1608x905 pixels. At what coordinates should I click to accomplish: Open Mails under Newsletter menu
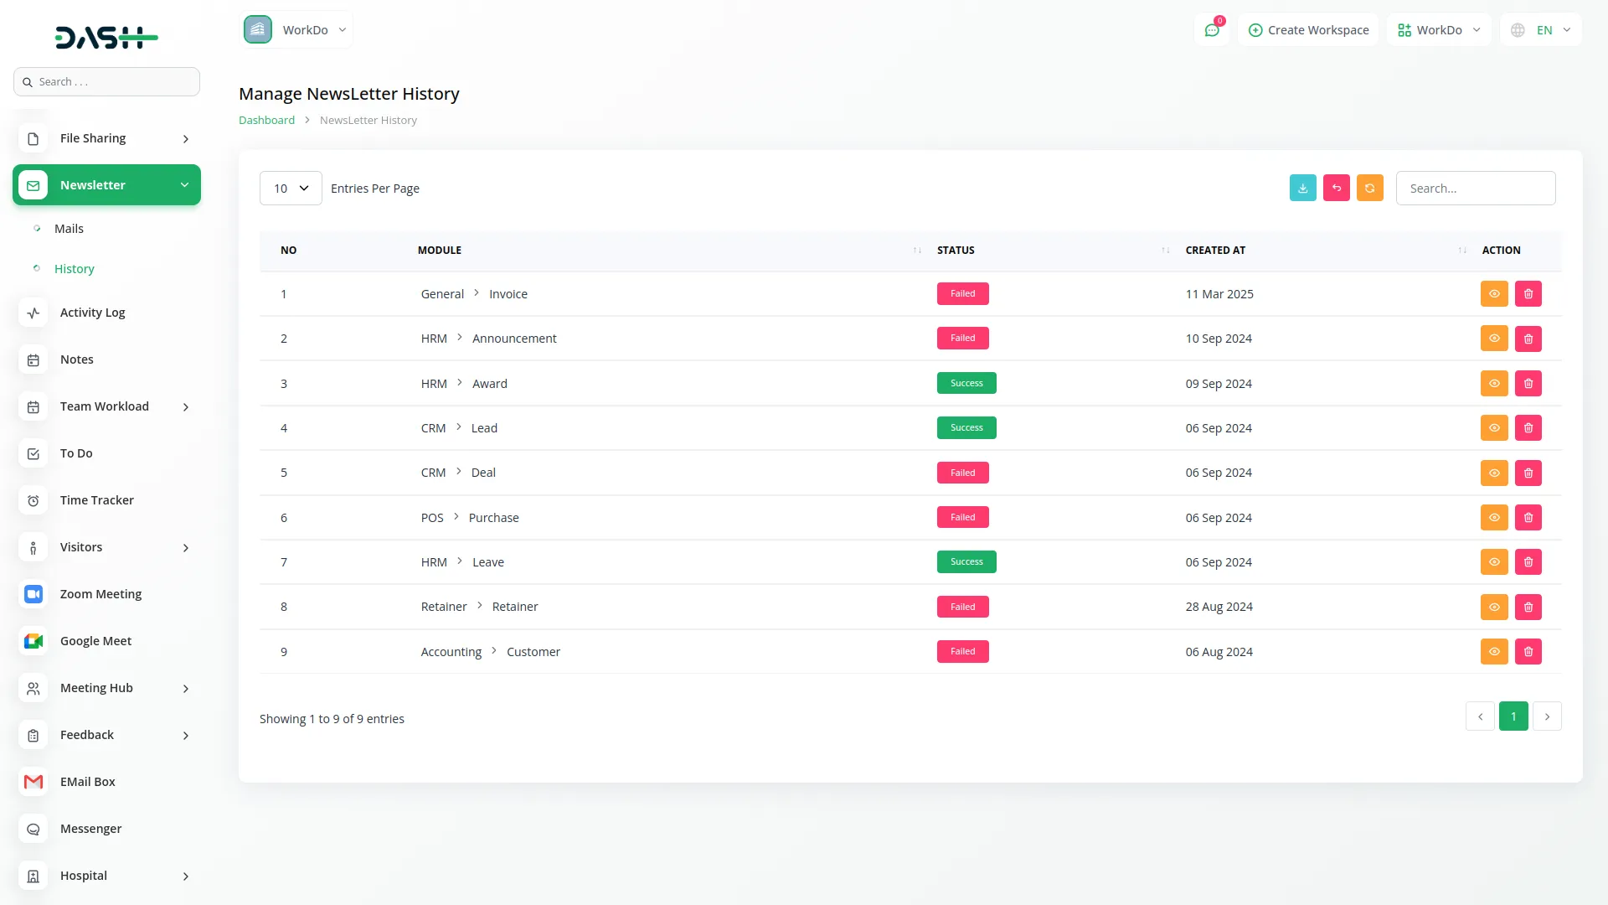coord(69,229)
